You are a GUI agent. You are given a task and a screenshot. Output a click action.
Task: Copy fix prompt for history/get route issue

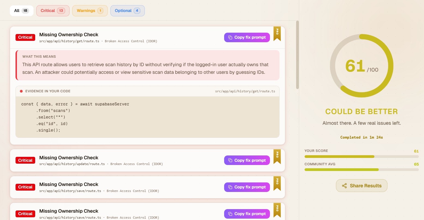pyautogui.click(x=247, y=37)
